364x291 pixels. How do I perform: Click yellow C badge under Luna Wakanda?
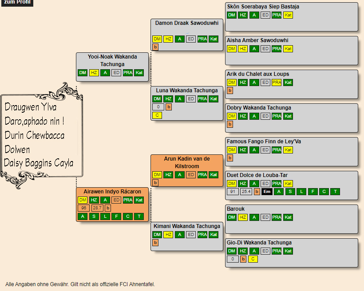pyautogui.click(x=157, y=115)
